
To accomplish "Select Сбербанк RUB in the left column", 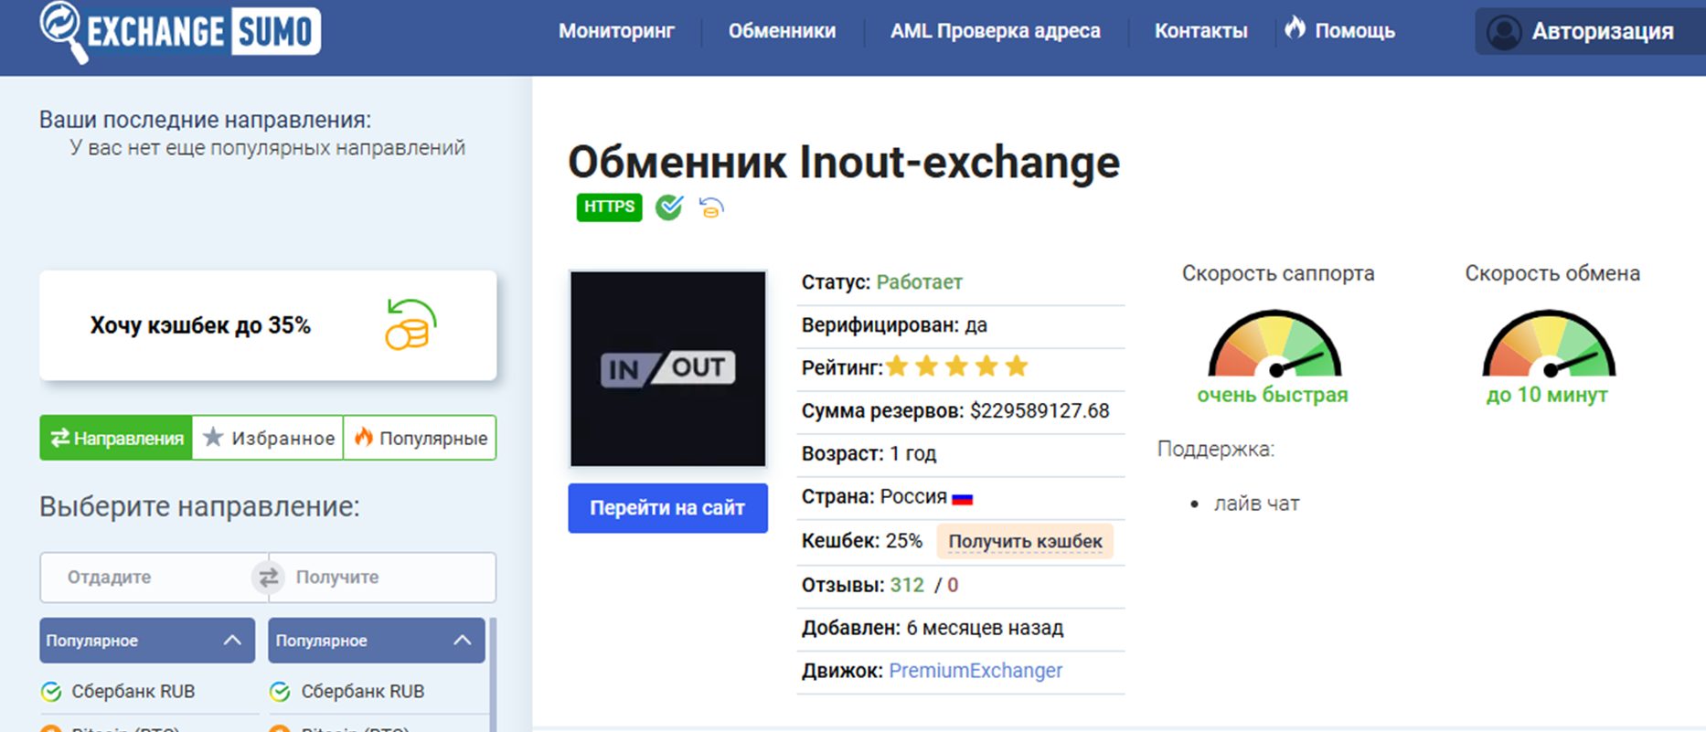I will click(x=133, y=692).
